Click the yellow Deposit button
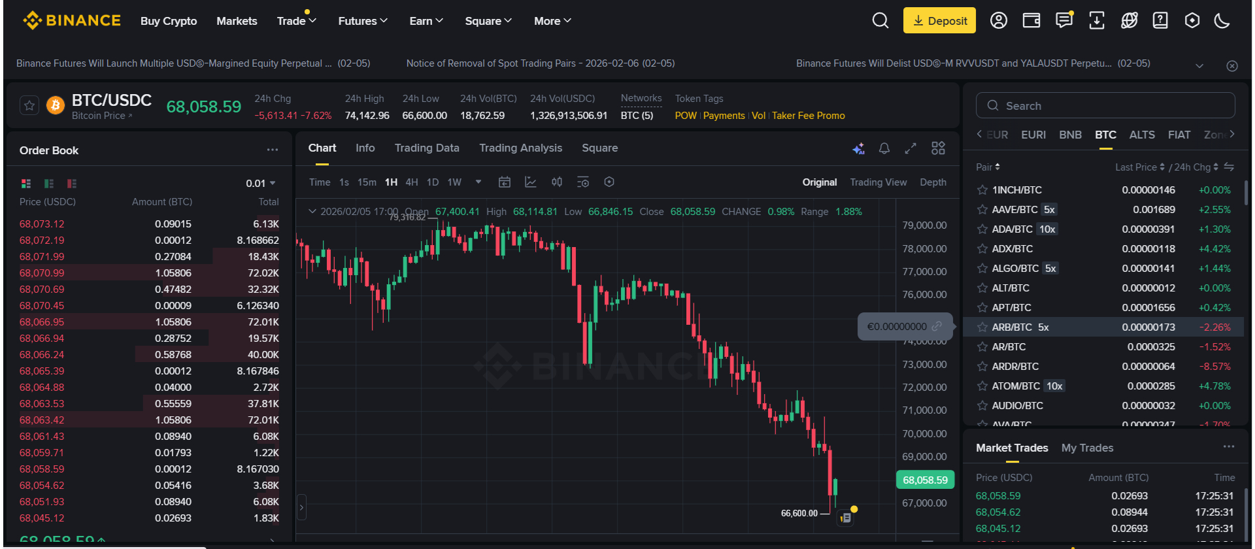This screenshot has height=549, width=1255. [939, 21]
